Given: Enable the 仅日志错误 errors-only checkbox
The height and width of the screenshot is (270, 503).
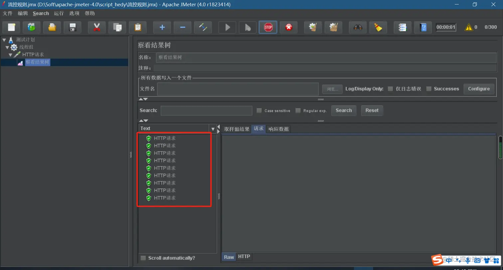Looking at the screenshot, I should 391,89.
